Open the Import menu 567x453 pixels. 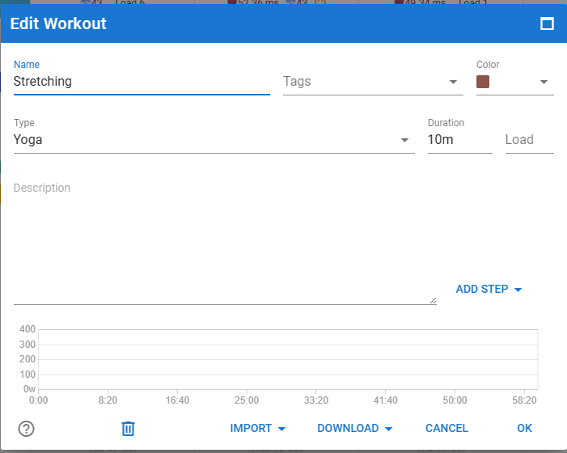tap(257, 429)
